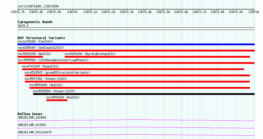Screen dimensions: 263x139
Task: Click the red nsv5907081 variant bar
Action: [137, 82]
